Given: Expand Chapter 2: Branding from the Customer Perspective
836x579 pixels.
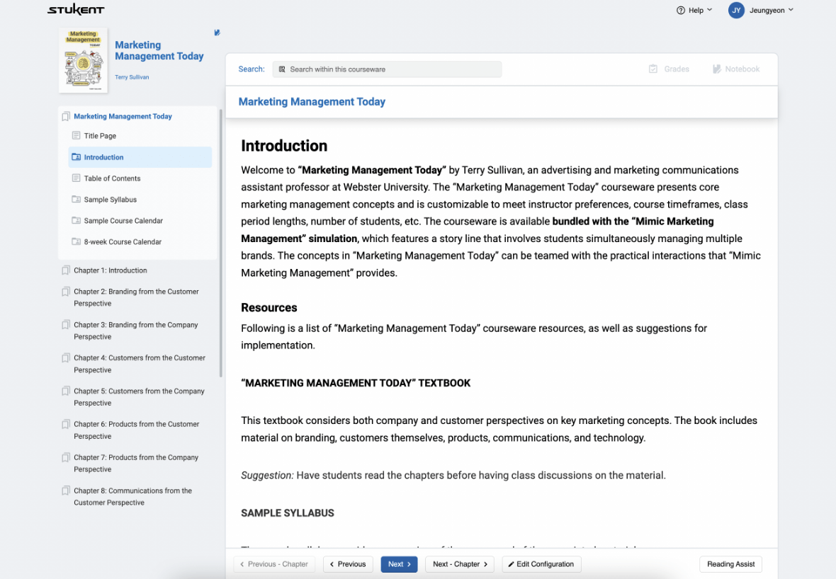Looking at the screenshot, I should (x=137, y=297).
